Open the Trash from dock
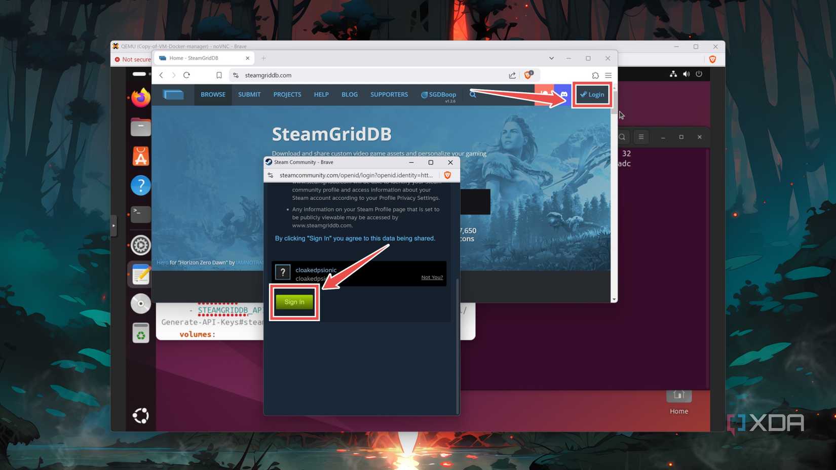836x470 pixels. pos(140,333)
